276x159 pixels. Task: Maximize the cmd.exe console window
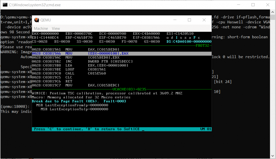[x=253, y=5]
